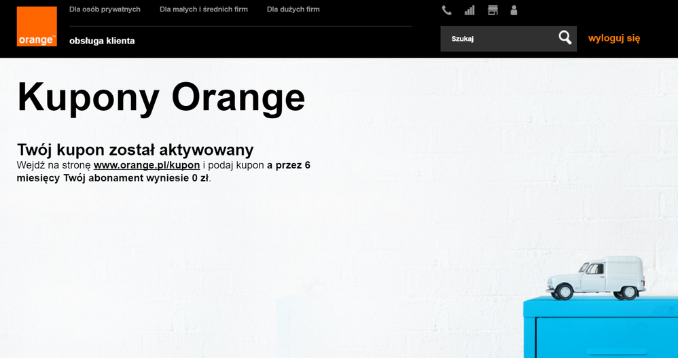Go to 'Dla dużych firm' section
This screenshot has height=358, width=678.
click(x=293, y=9)
